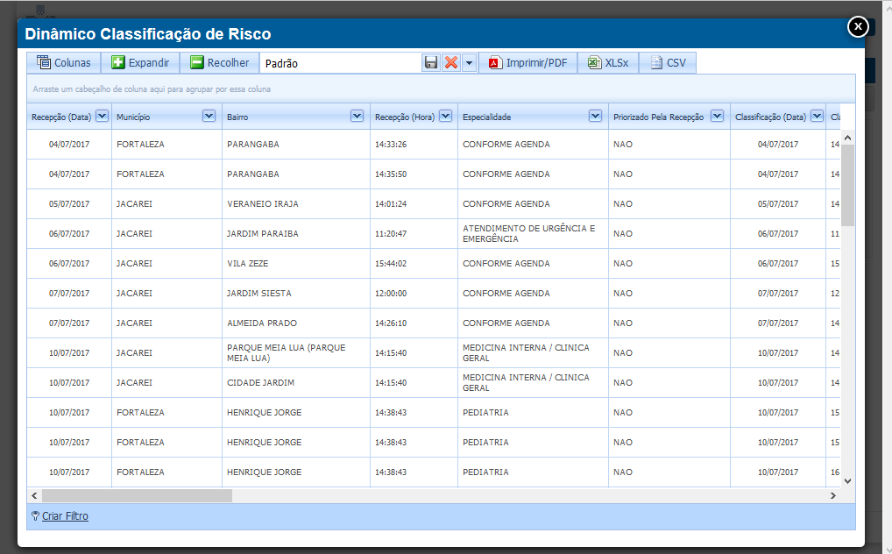Viewport: 892px width, 554px height.
Task: Click the 15:44:02 reception time cell
Action: click(x=414, y=263)
